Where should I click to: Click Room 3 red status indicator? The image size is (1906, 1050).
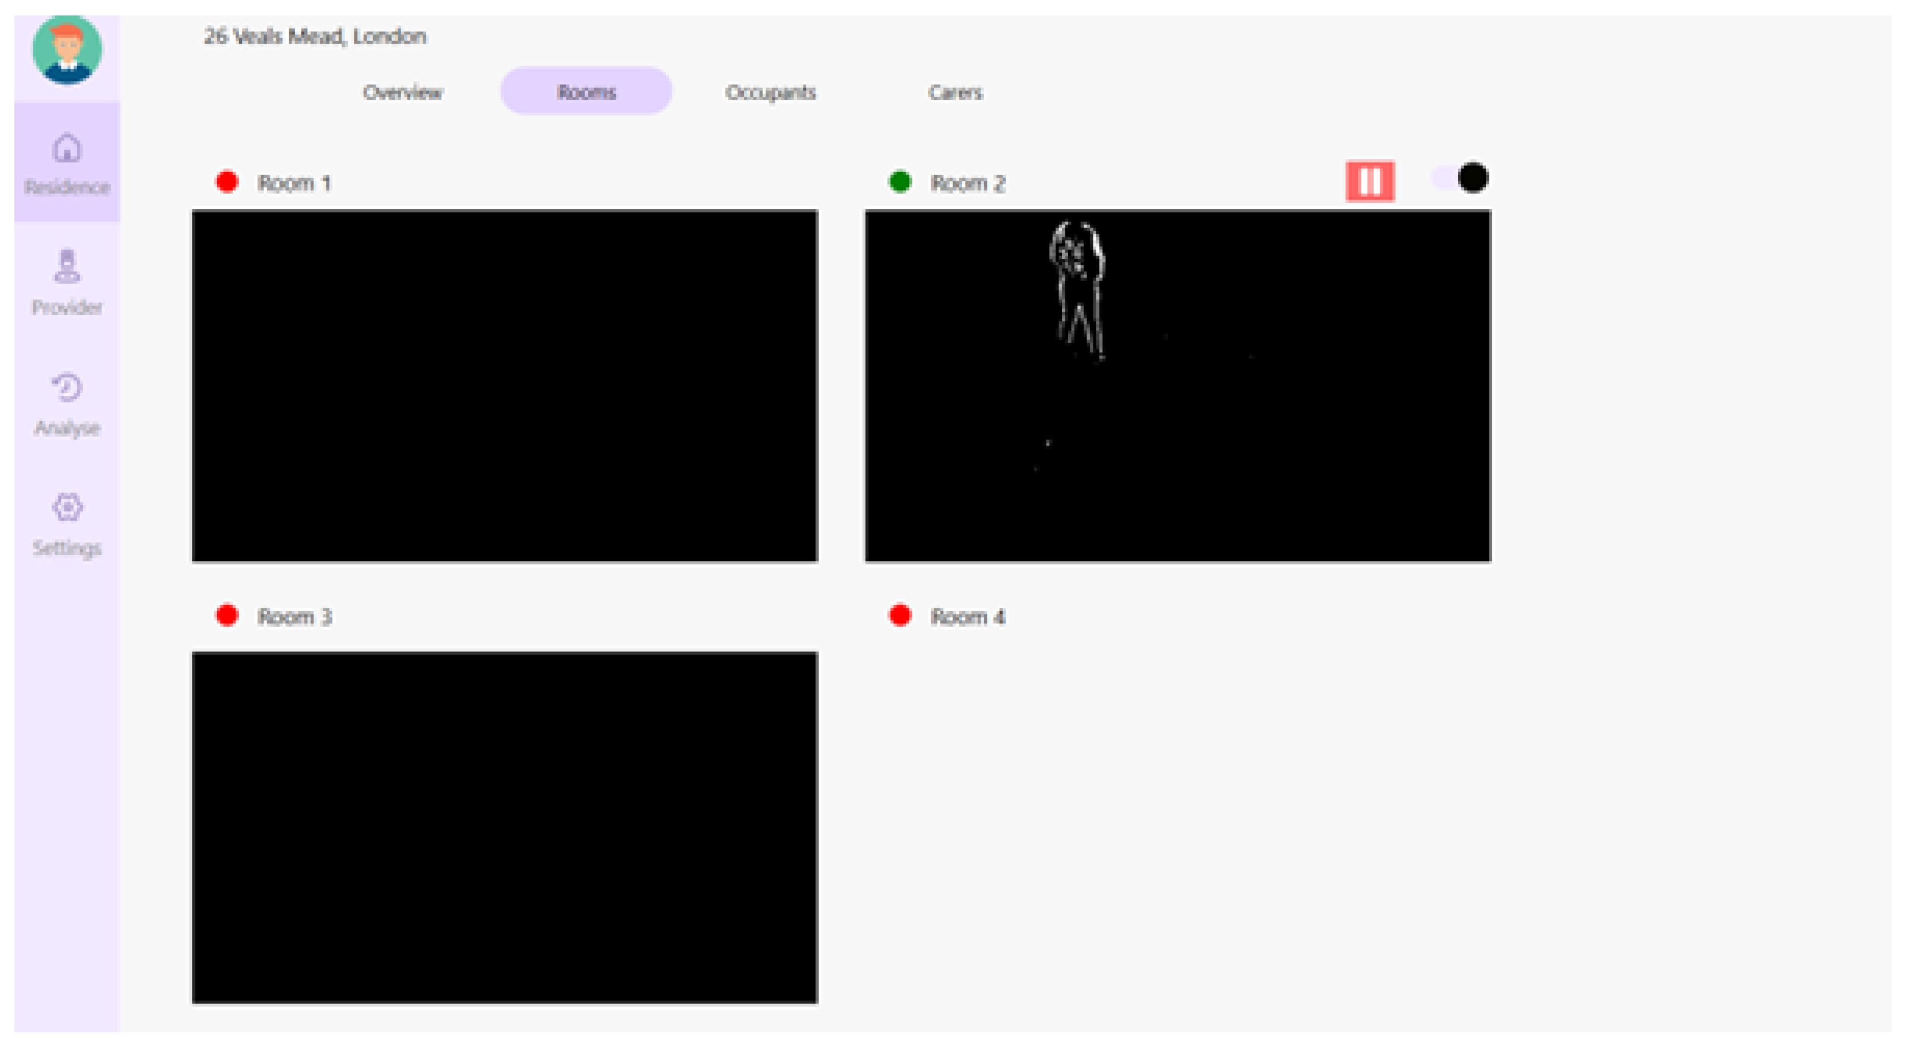tap(227, 615)
